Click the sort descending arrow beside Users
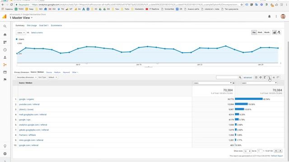This screenshot has width=289, height=162. point(233,83)
